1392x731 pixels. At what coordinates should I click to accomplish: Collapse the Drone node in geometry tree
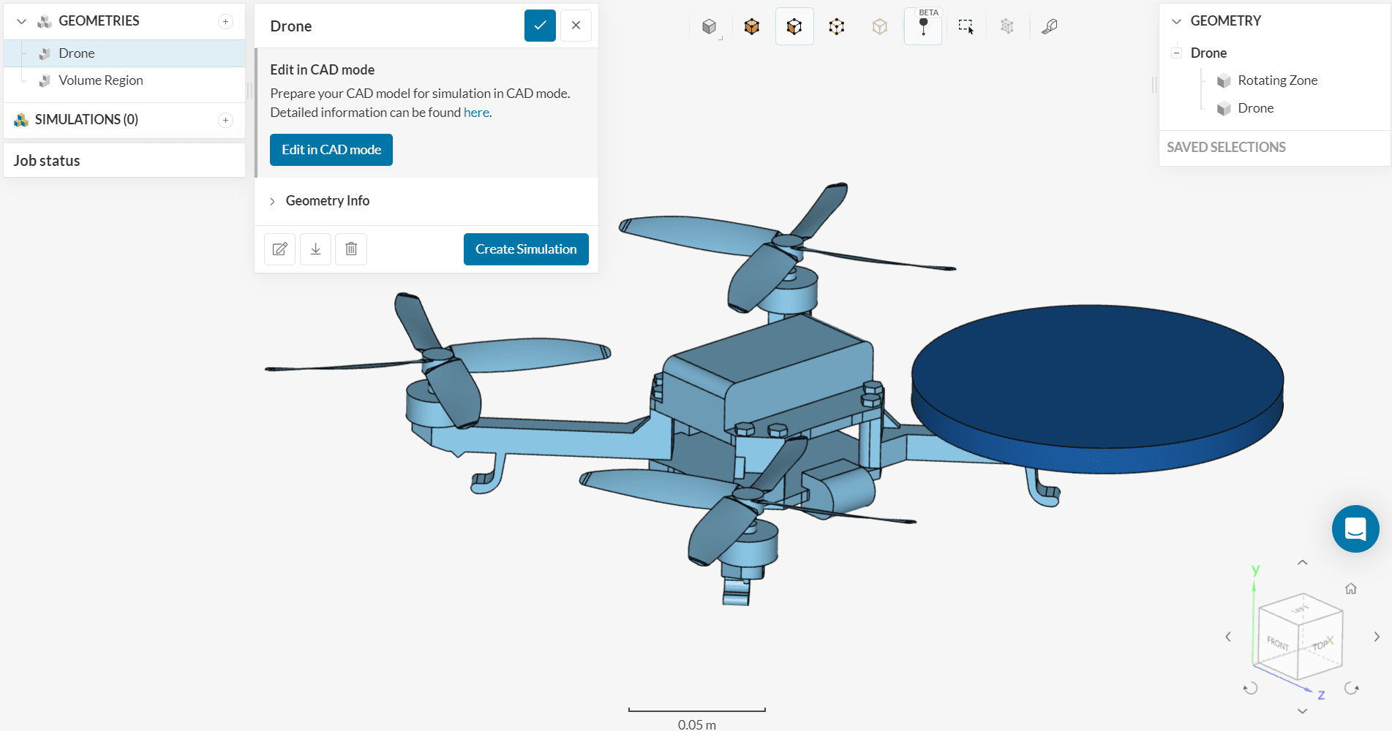tap(1176, 53)
